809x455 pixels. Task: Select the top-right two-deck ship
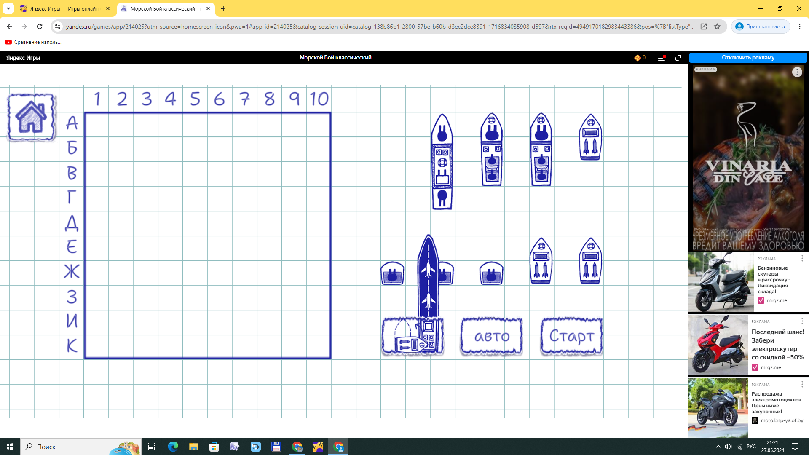[590, 137]
